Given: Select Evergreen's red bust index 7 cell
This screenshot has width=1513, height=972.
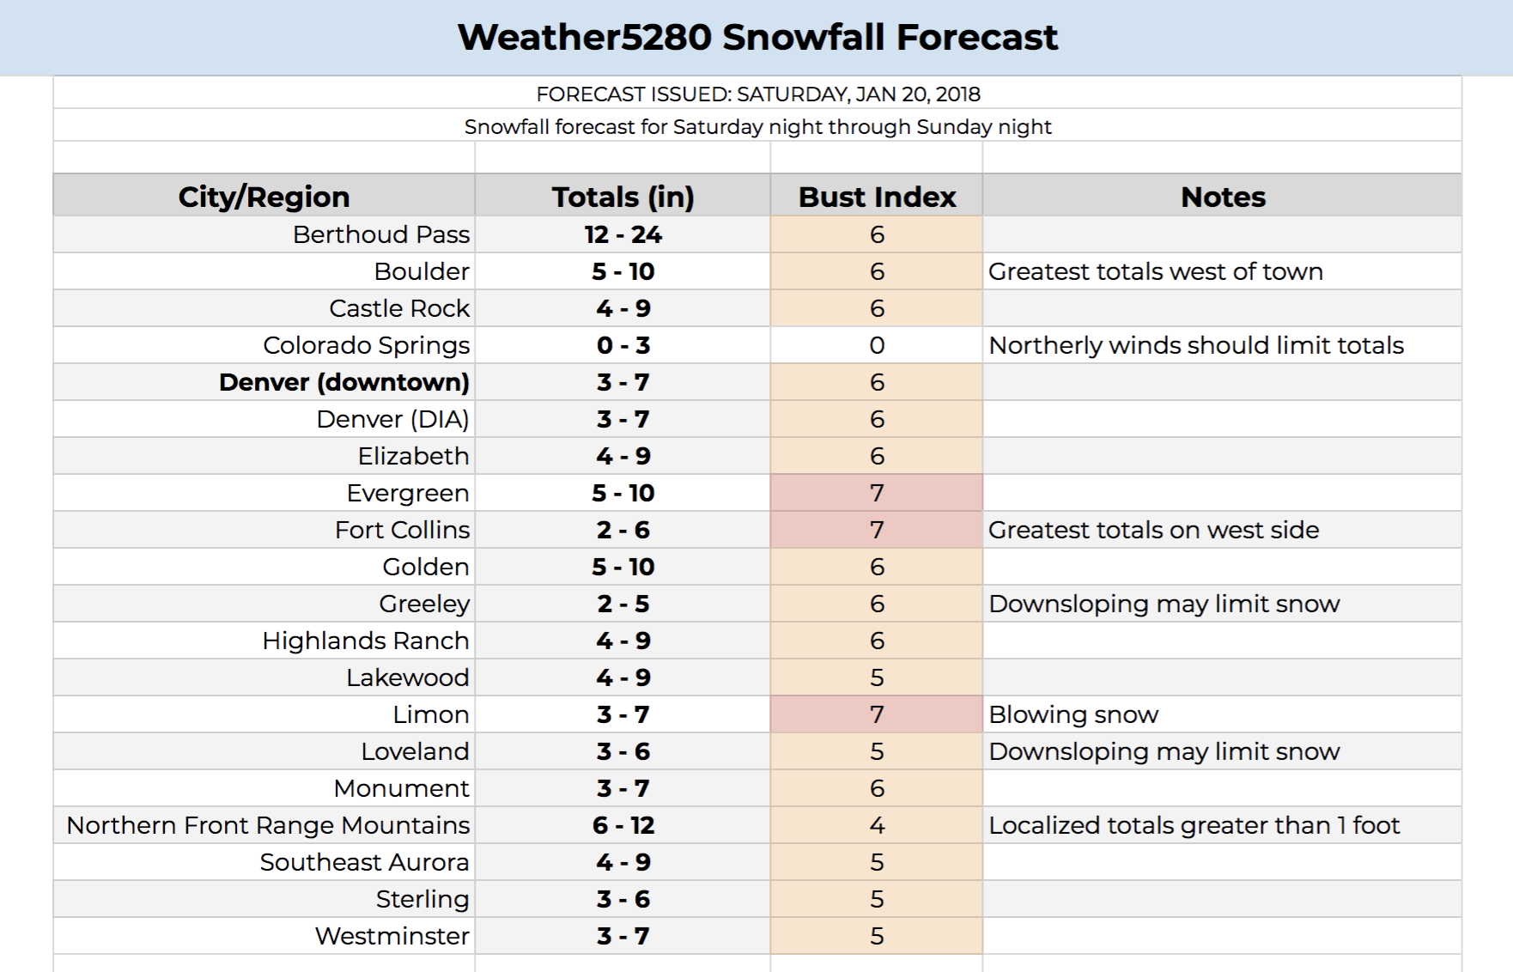Looking at the screenshot, I should [877, 493].
